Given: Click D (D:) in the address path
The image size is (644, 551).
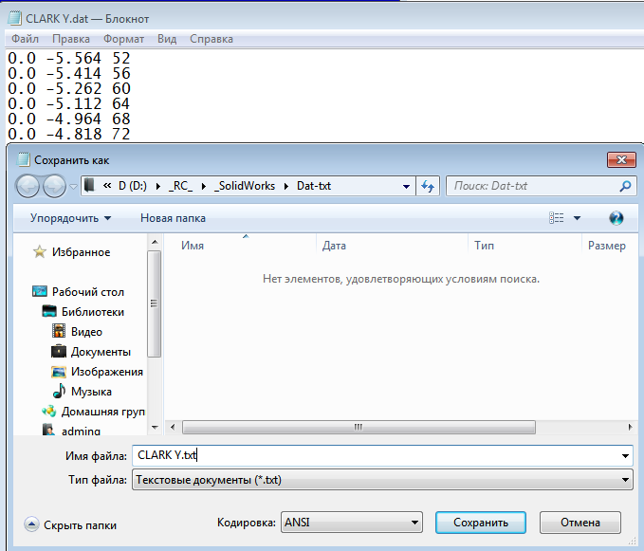Looking at the screenshot, I should pyautogui.click(x=133, y=186).
